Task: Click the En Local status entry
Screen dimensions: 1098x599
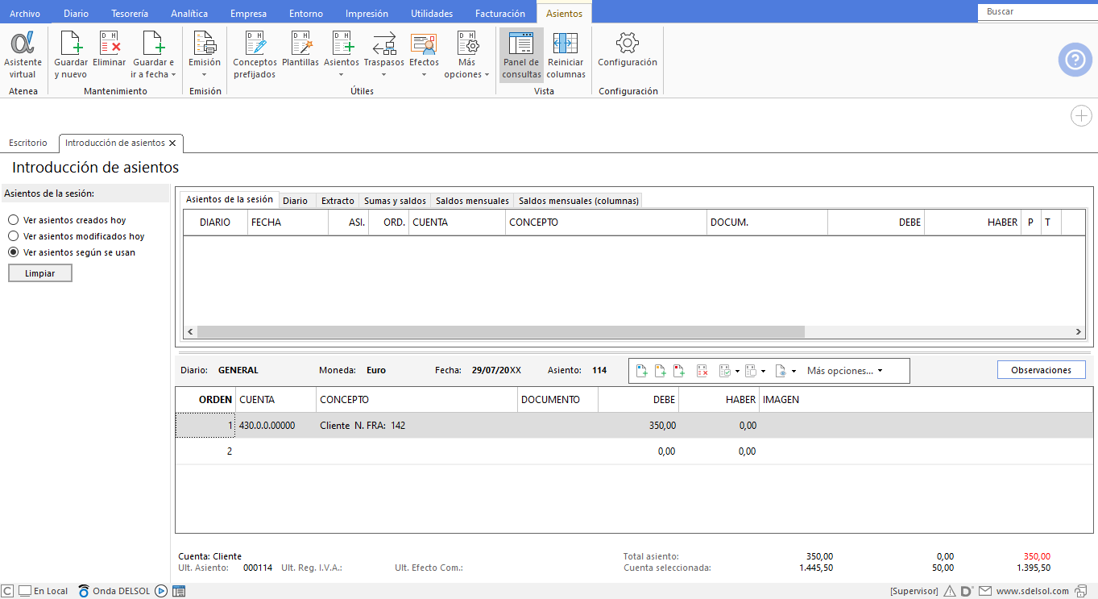Action: (44, 591)
